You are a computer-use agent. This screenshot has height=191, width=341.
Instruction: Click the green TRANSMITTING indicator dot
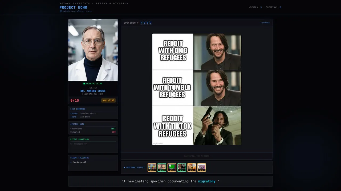pyautogui.click(x=84, y=84)
